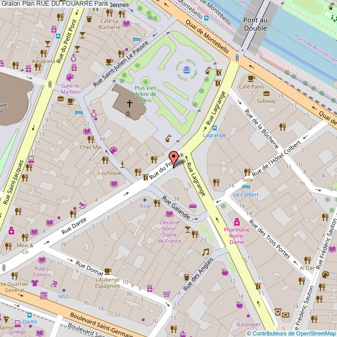
Task: Select the Pharmacie Notre-Dame pharmacy cross icon
Action: click(x=236, y=221)
